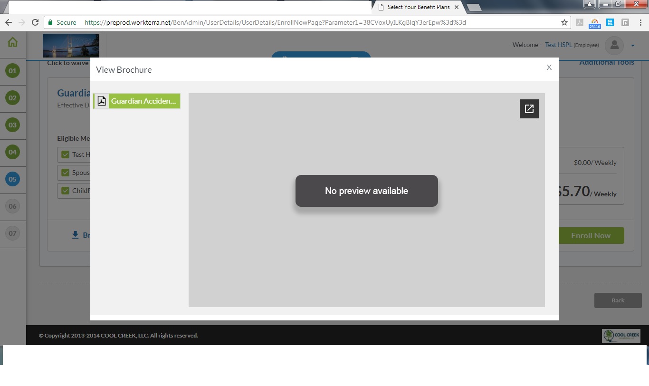Switch to Select Your Benefit Plans tab
This screenshot has height=386, width=649.
tap(417, 7)
